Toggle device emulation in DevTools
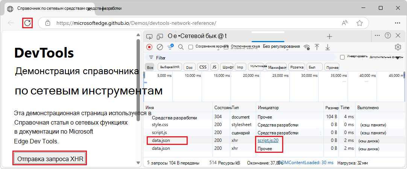Screen dimensions: 407x169 coord(161,37)
